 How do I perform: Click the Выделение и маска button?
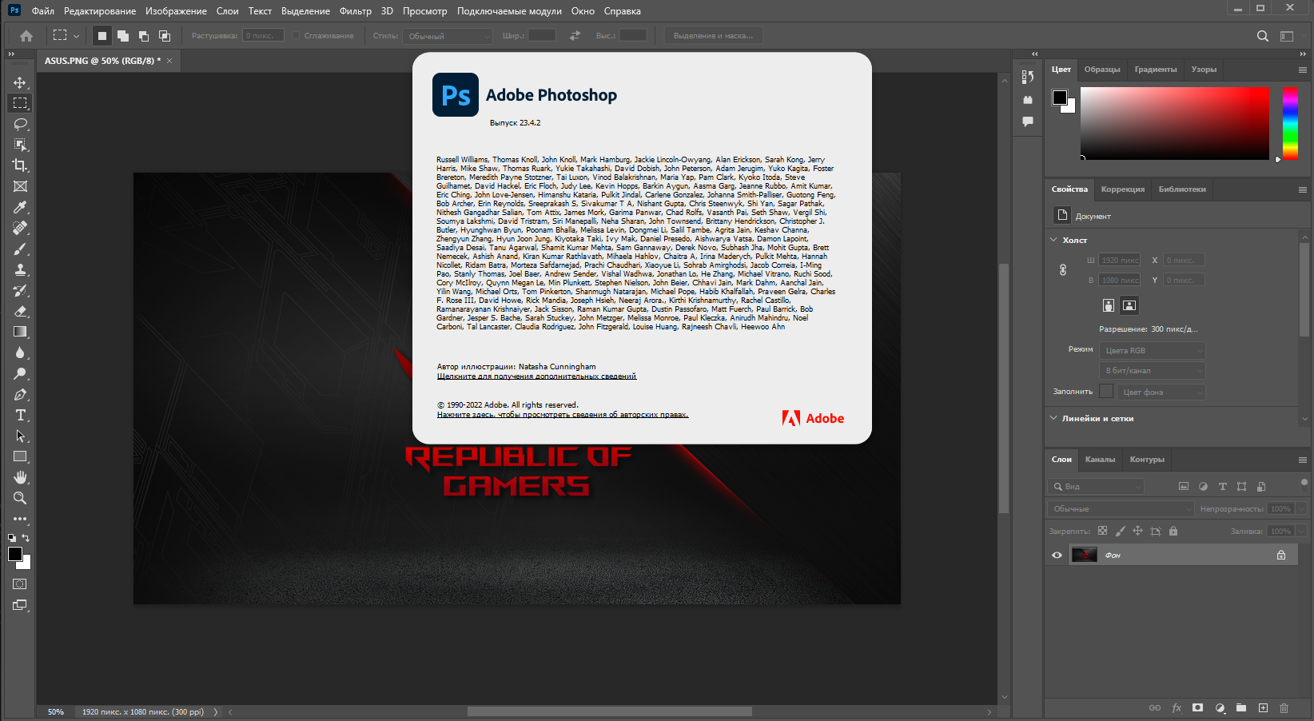713,36
